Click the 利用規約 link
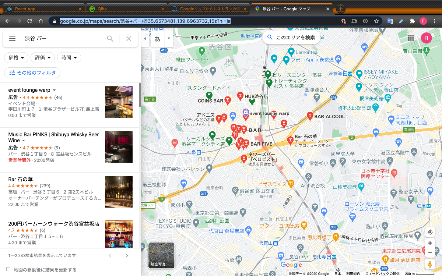Screen dimensions: 442x276 [x=353, y=274]
